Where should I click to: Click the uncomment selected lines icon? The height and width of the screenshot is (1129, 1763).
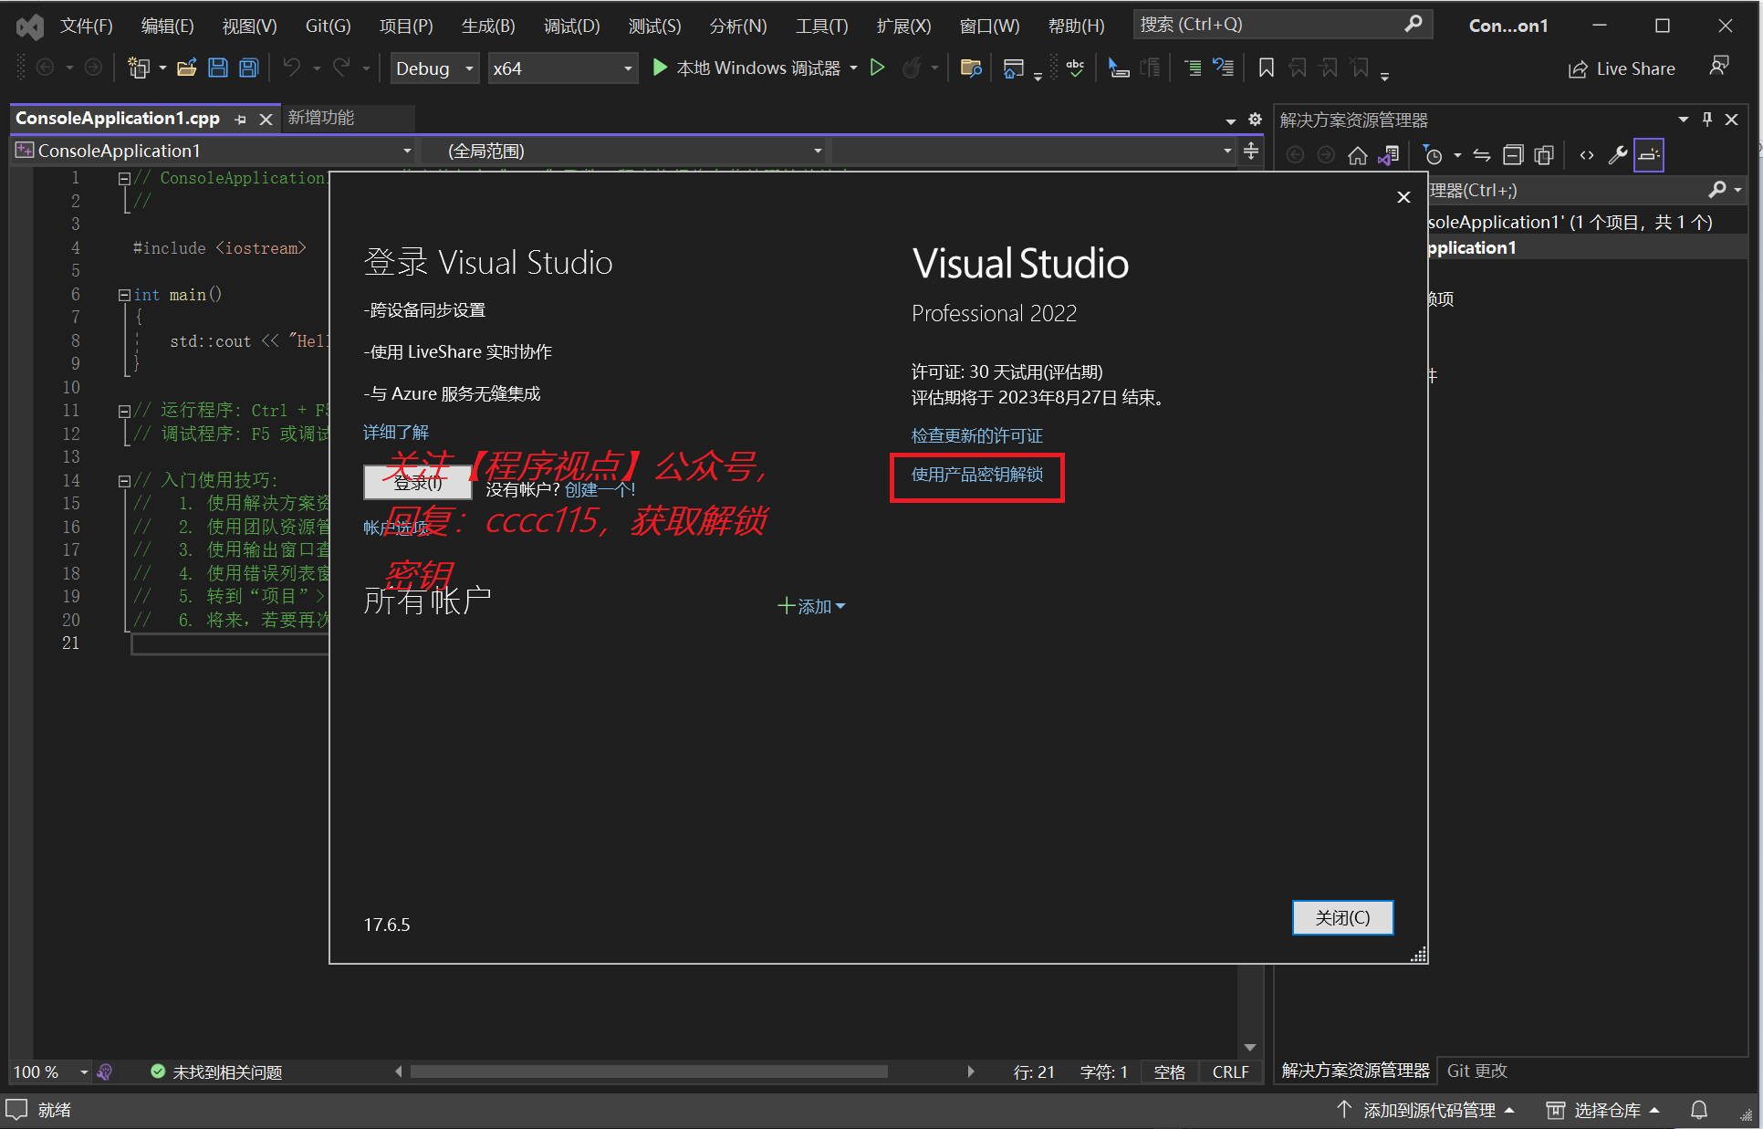[x=1223, y=68]
